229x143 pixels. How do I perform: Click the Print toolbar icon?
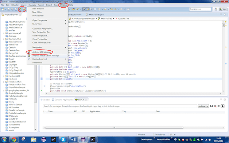(16, 9)
